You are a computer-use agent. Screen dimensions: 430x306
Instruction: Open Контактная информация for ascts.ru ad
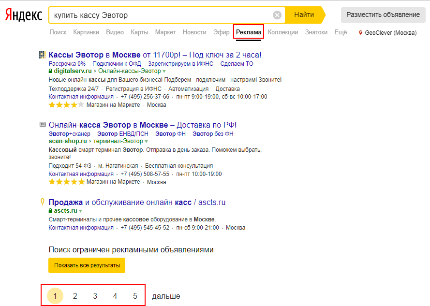[81, 228]
